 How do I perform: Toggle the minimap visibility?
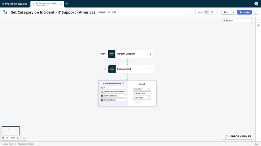(x=3, y=138)
